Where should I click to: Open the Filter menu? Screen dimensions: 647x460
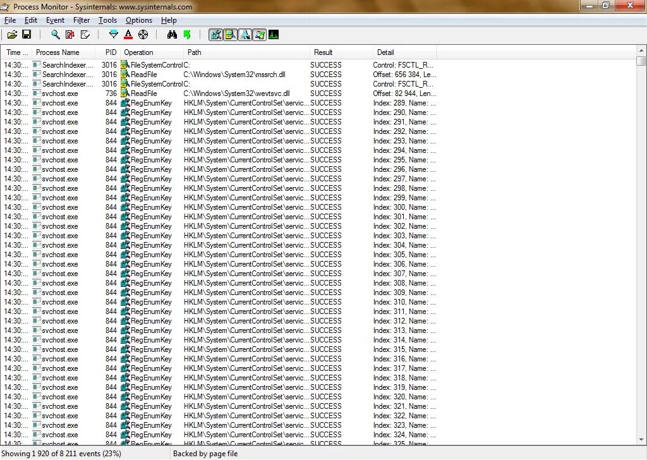point(82,20)
